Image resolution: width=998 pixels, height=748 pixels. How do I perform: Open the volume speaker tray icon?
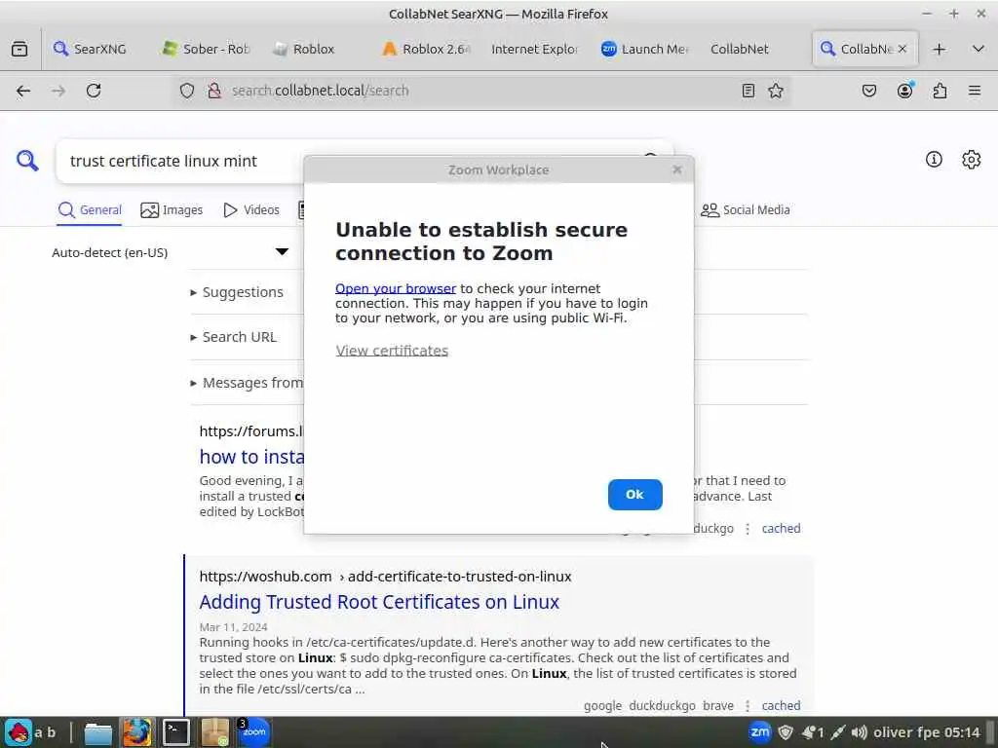860,732
